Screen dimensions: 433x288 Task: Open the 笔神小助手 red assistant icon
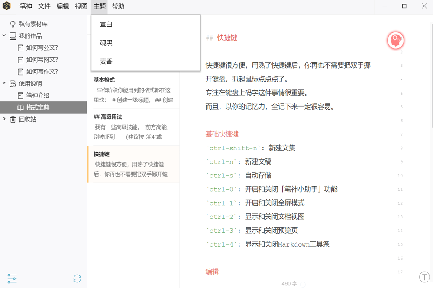point(395,41)
